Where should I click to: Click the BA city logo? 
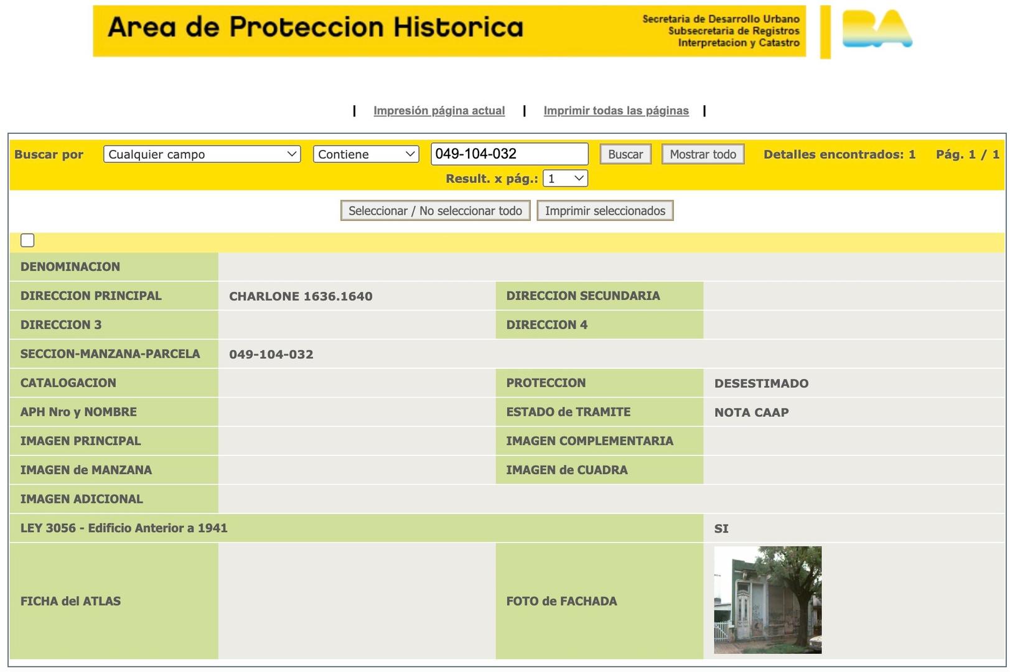coord(877,29)
